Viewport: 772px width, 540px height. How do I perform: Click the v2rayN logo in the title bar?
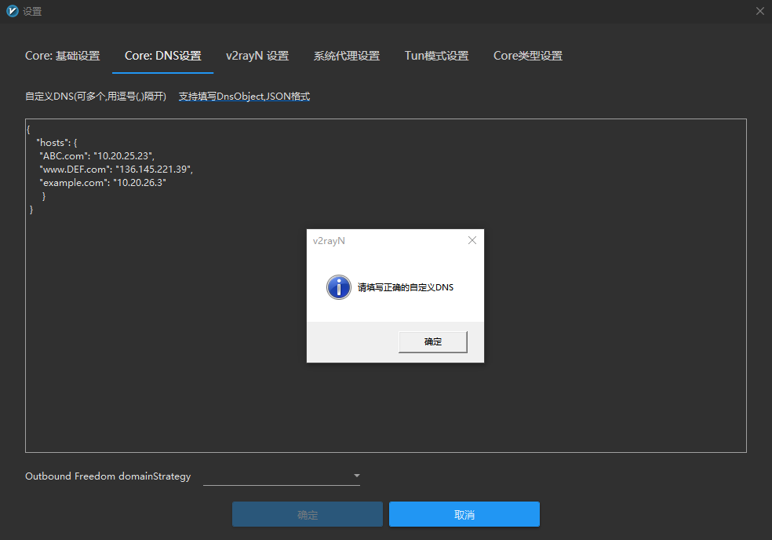(x=11, y=11)
